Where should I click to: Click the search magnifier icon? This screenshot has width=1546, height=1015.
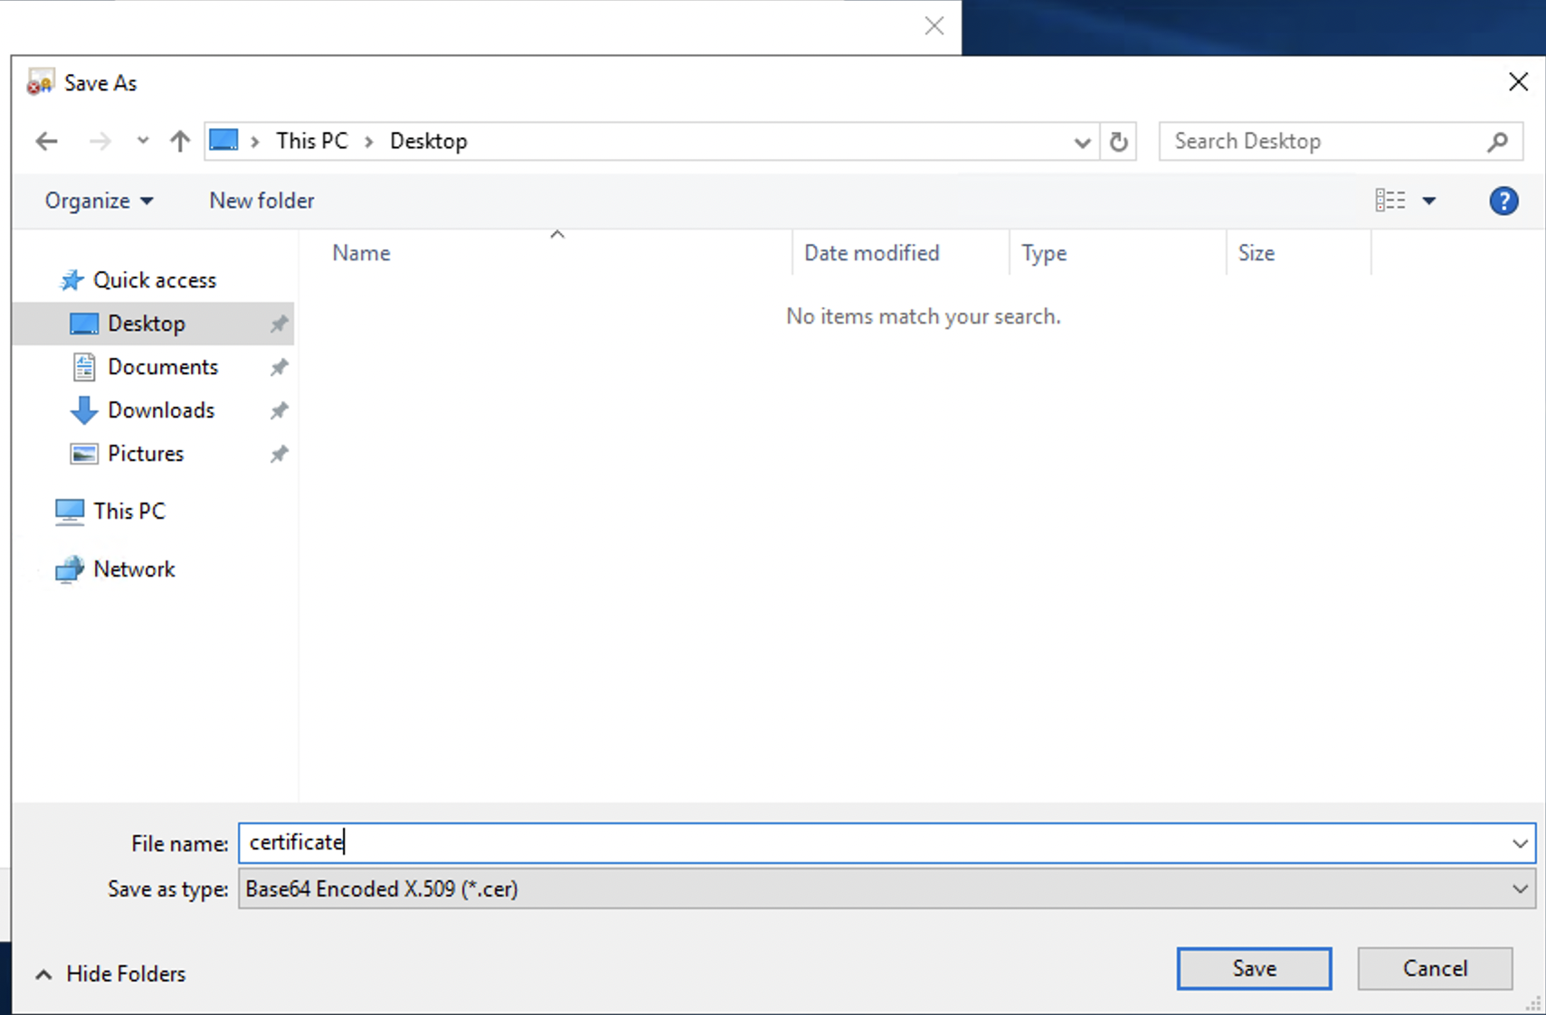tap(1498, 141)
